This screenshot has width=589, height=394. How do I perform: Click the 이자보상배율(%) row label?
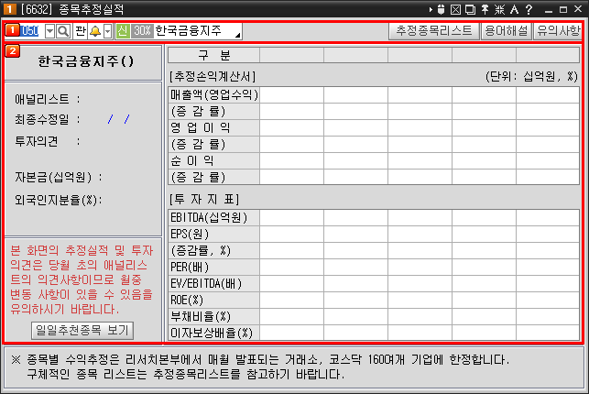point(213,333)
